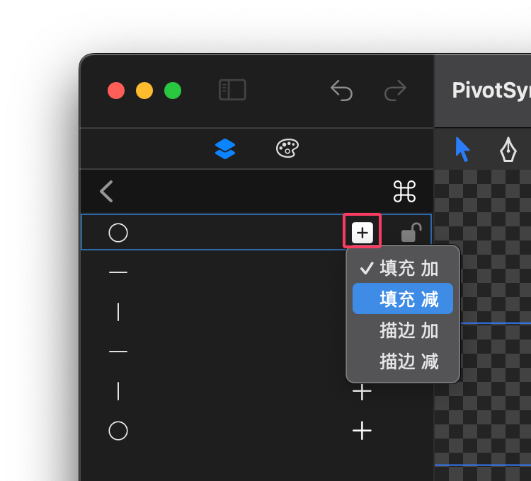This screenshot has width=531, height=481.
Task: Choose 填充 减 from the menu
Action: pyautogui.click(x=403, y=299)
